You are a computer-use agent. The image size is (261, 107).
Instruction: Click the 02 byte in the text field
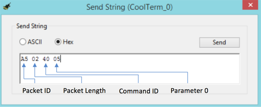coord(35,59)
